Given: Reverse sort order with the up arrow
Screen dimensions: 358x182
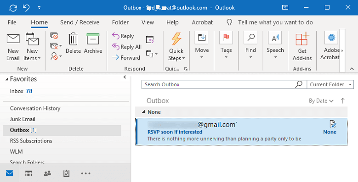Looking at the screenshot, I should (x=342, y=101).
